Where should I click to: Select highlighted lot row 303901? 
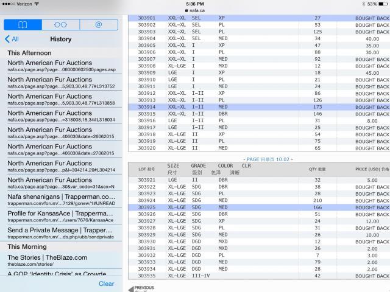click(259, 18)
